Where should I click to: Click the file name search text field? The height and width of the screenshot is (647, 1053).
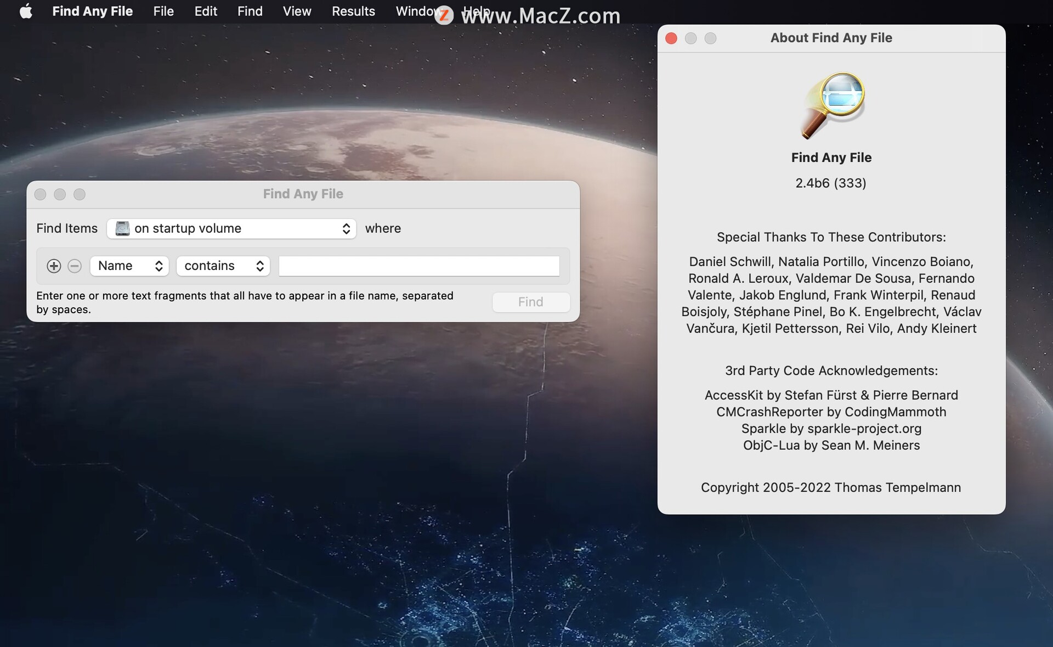(419, 266)
